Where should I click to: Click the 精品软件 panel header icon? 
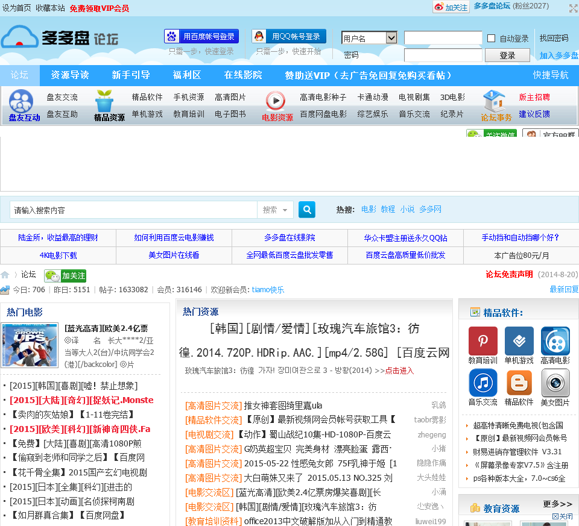click(475, 313)
